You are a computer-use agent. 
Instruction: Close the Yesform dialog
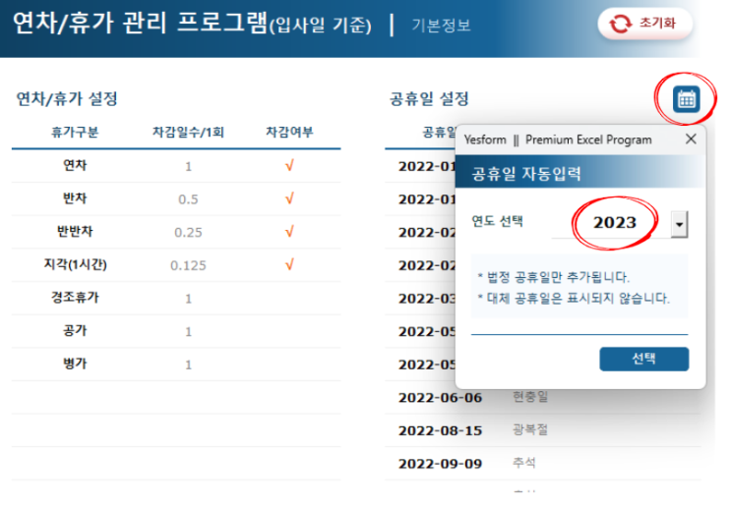pos(691,139)
